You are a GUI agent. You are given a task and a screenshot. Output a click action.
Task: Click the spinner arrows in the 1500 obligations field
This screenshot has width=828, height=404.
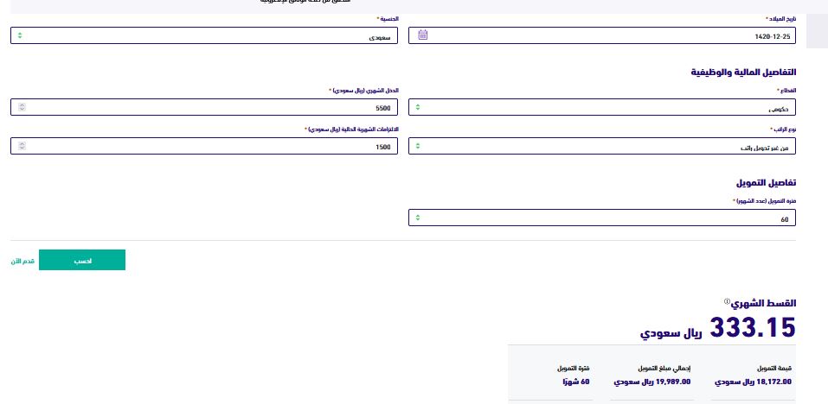pyautogui.click(x=22, y=146)
